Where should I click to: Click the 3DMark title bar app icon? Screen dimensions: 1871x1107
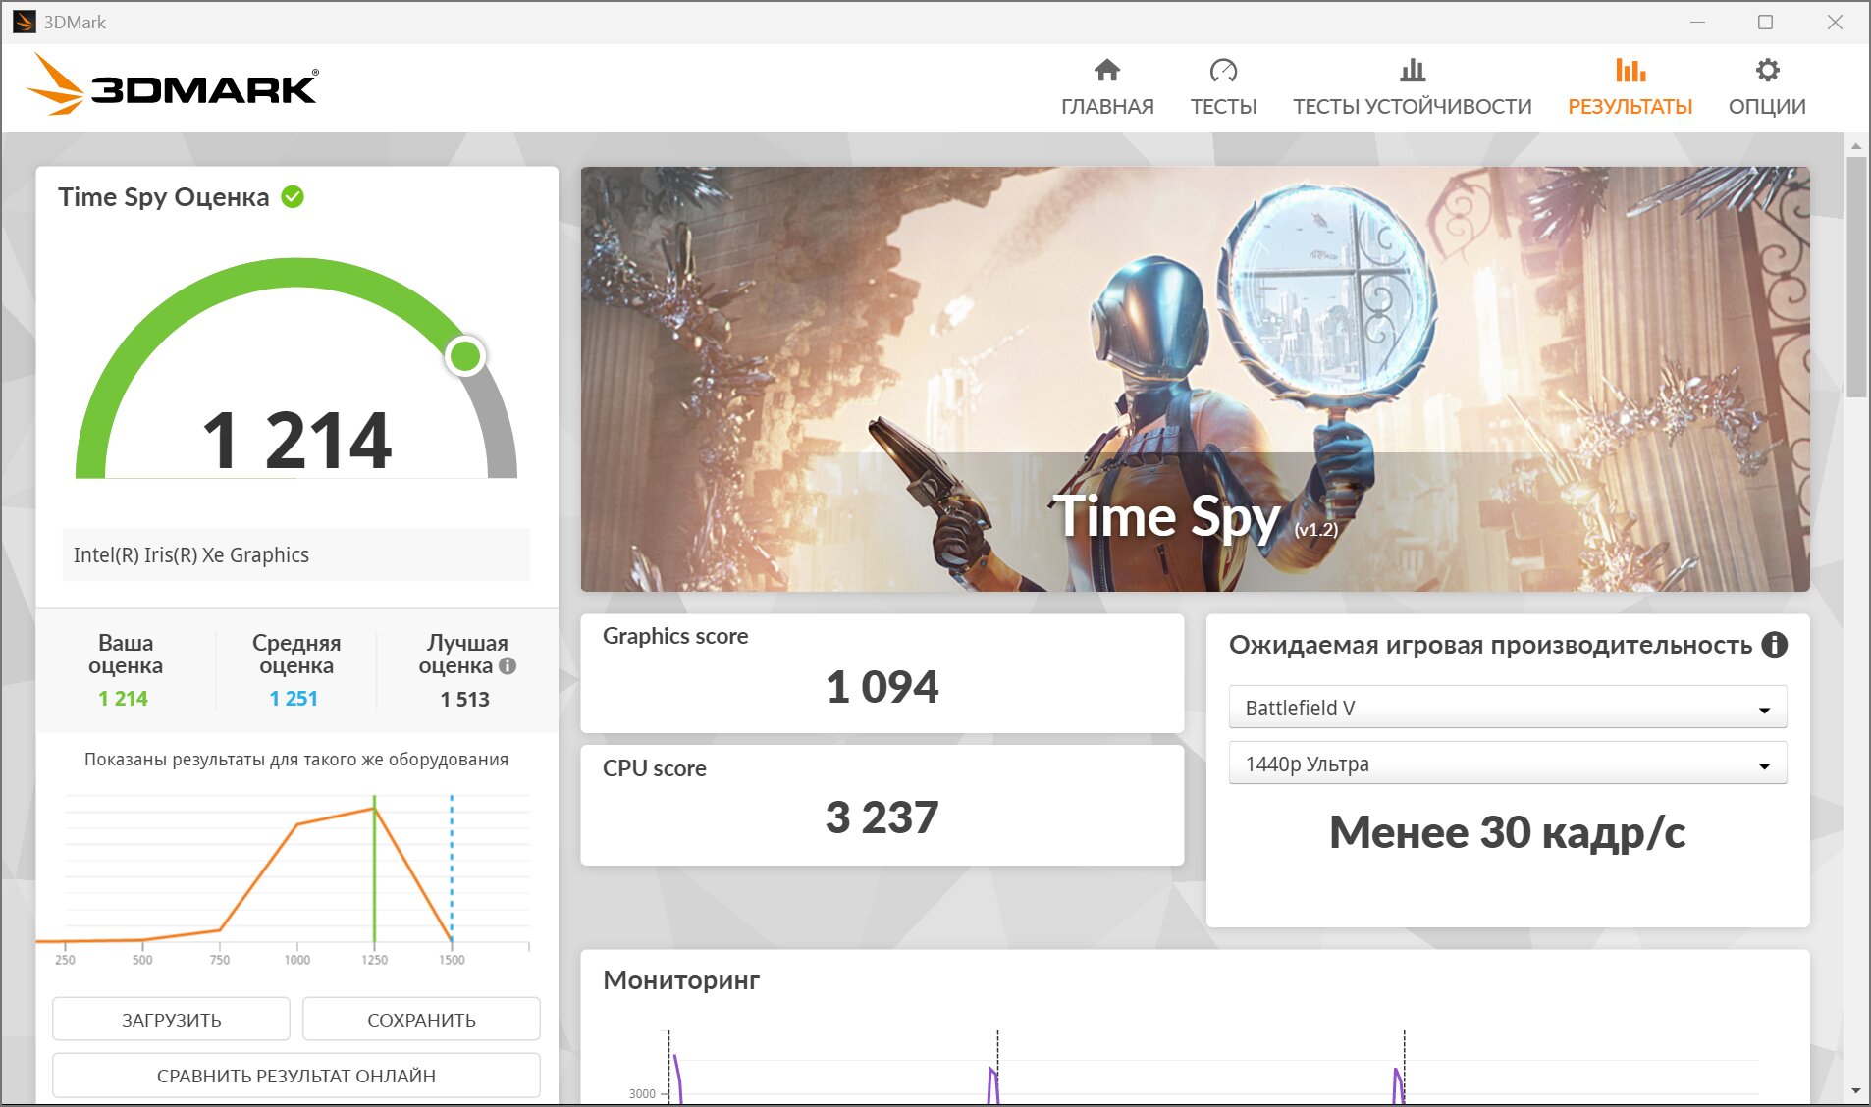pyautogui.click(x=24, y=22)
